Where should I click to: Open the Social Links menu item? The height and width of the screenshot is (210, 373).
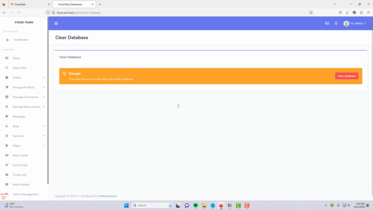(x=24, y=165)
